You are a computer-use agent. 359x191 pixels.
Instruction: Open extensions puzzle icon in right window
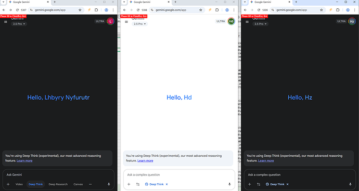click(338, 10)
